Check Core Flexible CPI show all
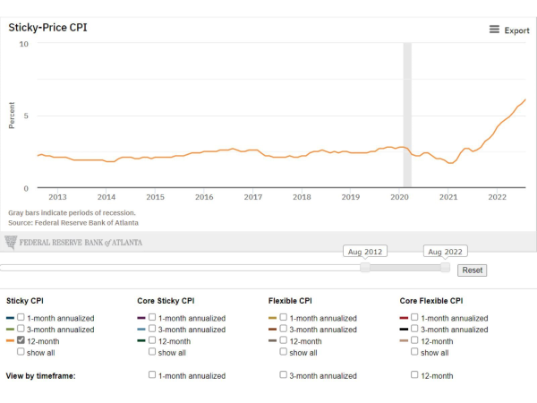The width and height of the screenshot is (537, 403). click(x=414, y=352)
